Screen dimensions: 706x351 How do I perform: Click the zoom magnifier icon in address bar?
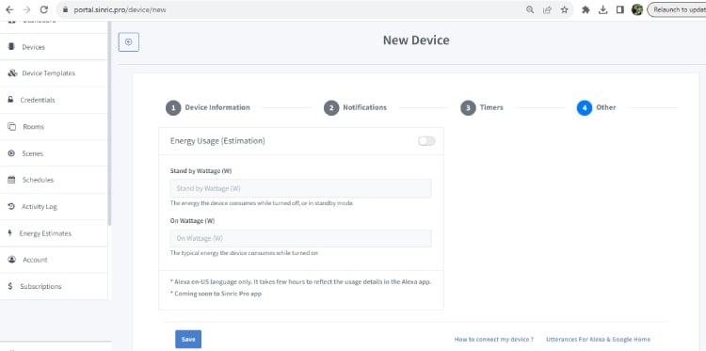click(530, 9)
